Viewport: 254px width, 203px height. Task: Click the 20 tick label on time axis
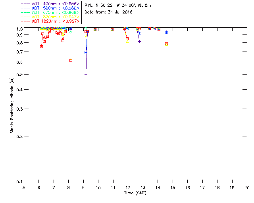point(247,188)
